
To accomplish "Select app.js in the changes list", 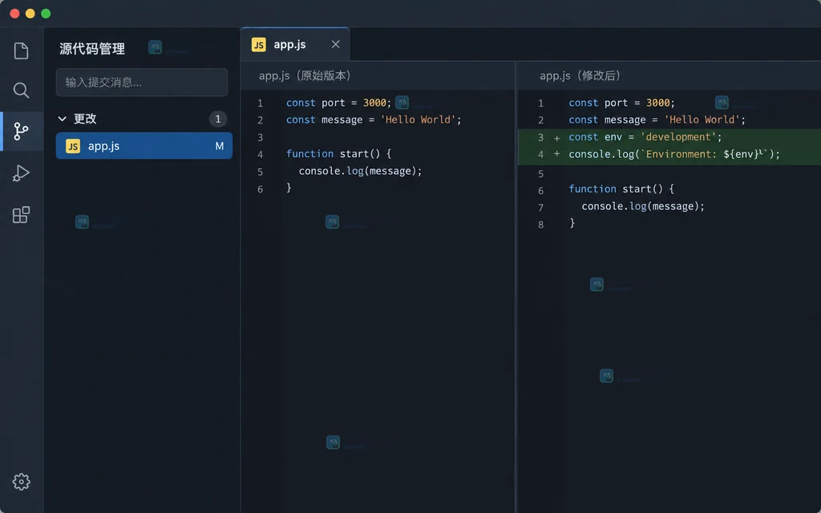I will [x=144, y=146].
